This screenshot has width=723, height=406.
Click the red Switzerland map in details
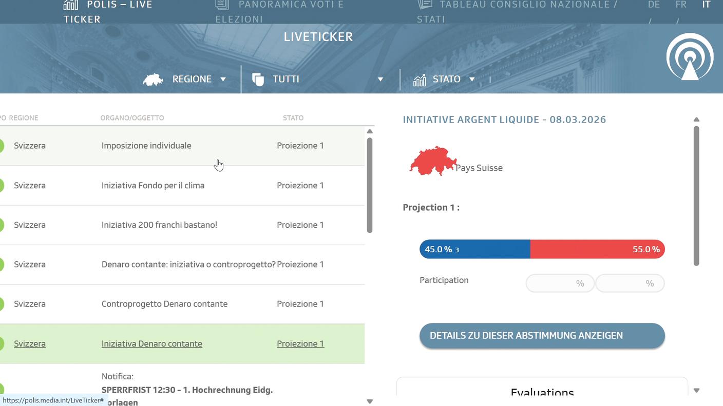tap(432, 160)
